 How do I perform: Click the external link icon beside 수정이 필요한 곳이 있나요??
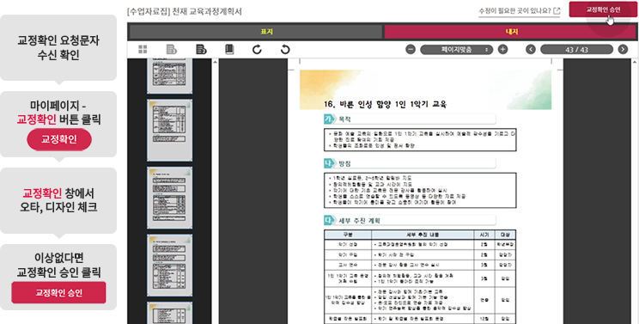[557, 10]
